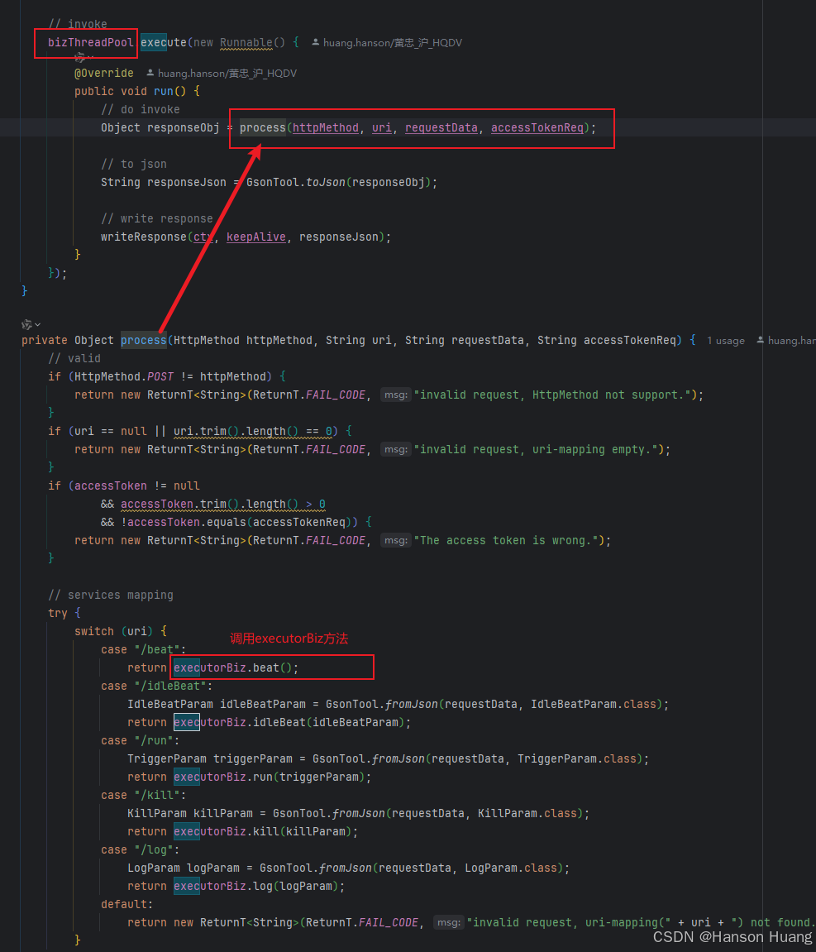816x952 pixels.
Task: Click requestData argument in the process call
Action: (x=441, y=127)
